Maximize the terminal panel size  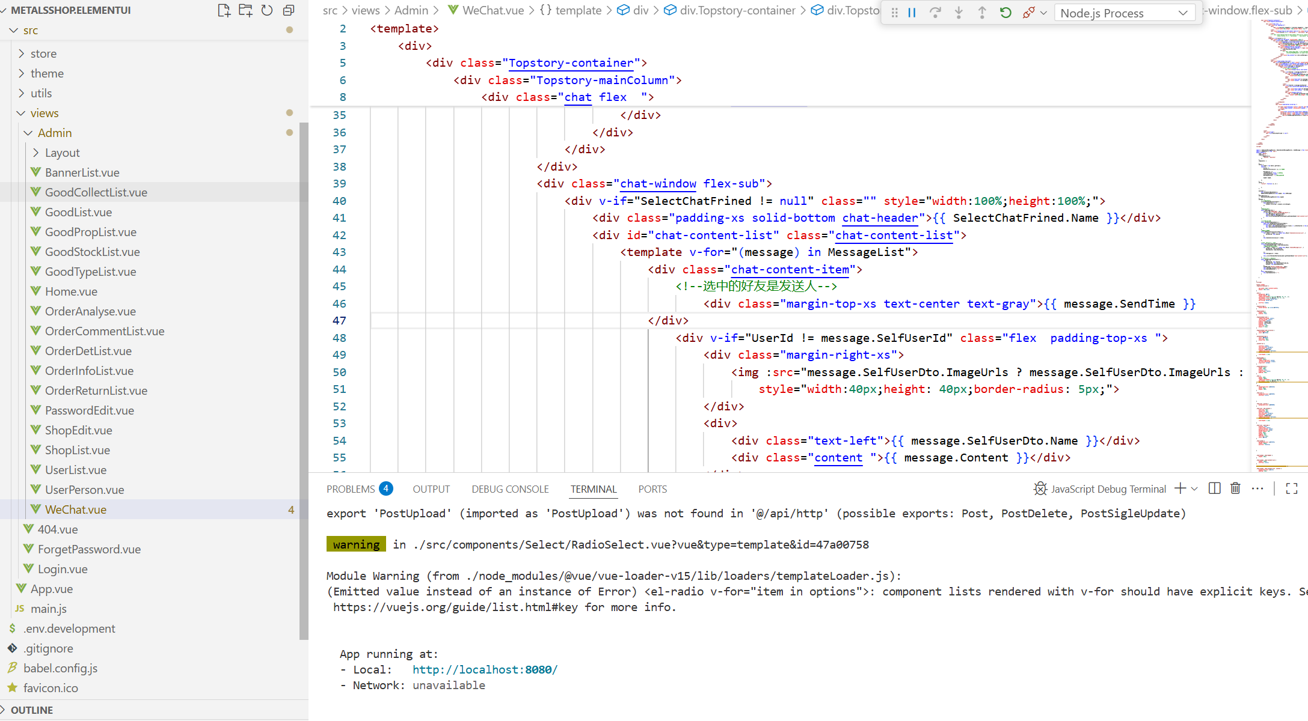click(x=1291, y=488)
